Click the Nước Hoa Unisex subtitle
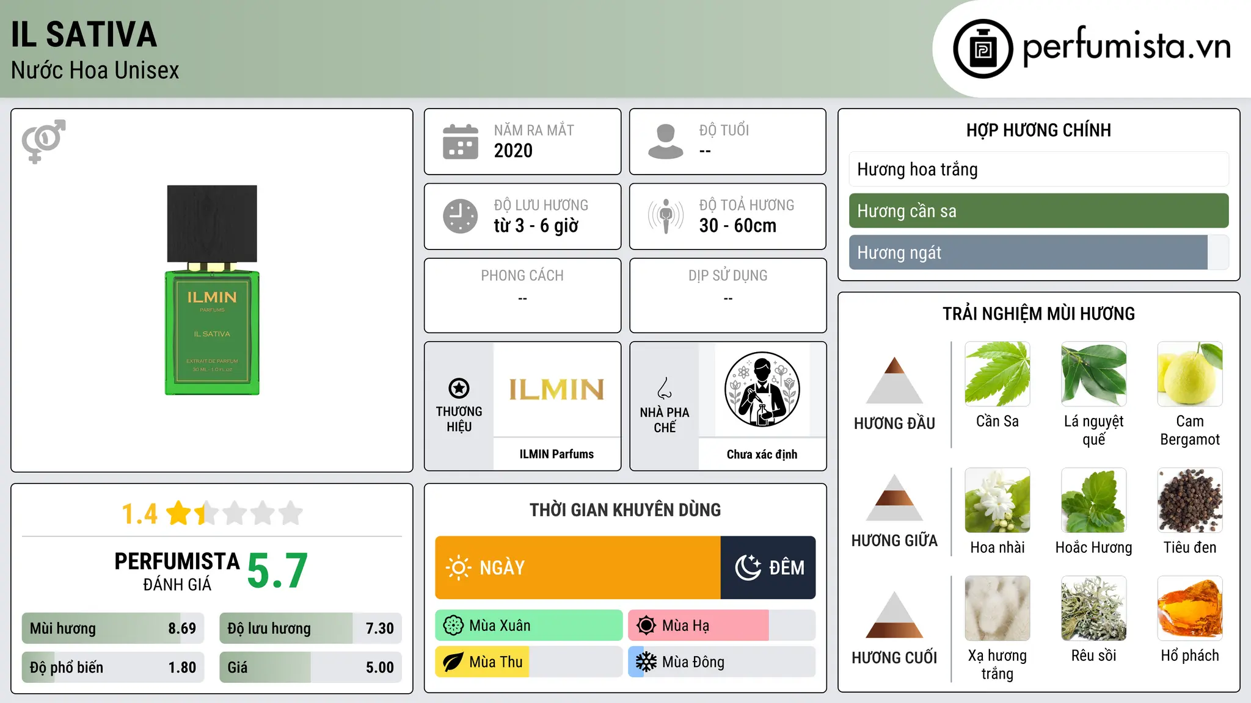1251x703 pixels. coord(95,70)
